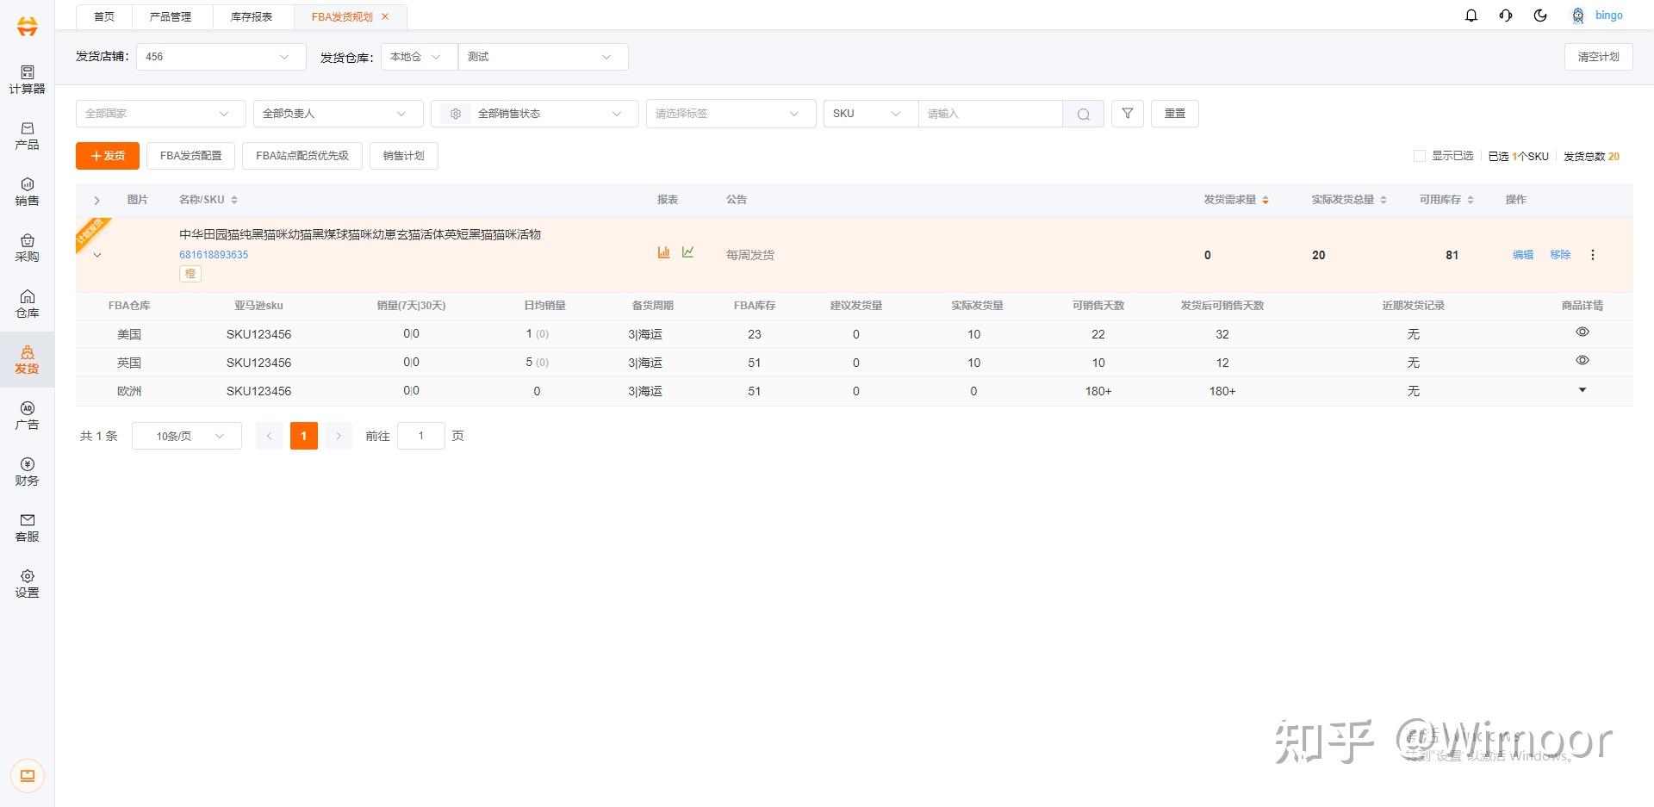Open the 全部销售状态 dropdown
Image resolution: width=1654 pixels, height=807 pixels.
[x=535, y=114]
